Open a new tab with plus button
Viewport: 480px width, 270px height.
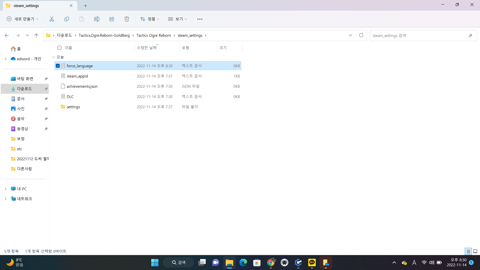tap(85, 5)
